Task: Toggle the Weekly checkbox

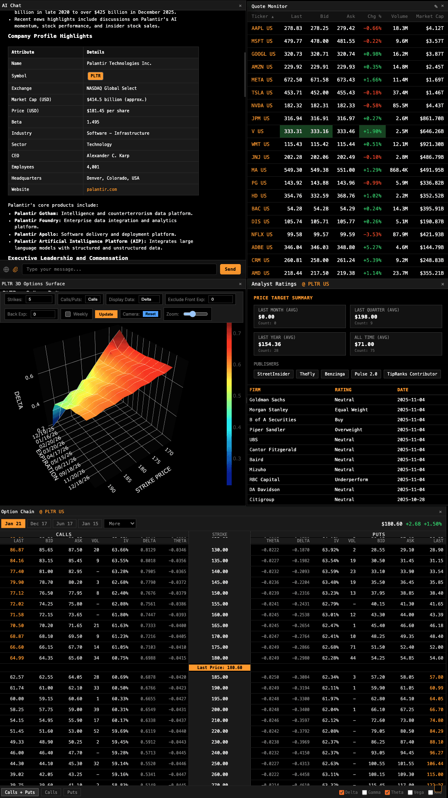Action: 68,314
